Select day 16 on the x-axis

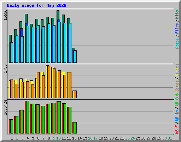click(x=90, y=138)
